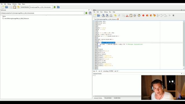The height and width of the screenshot is (104, 185).
Task: Select the HowToMovingAverageFilter Editor file tab
Action: click(105, 19)
